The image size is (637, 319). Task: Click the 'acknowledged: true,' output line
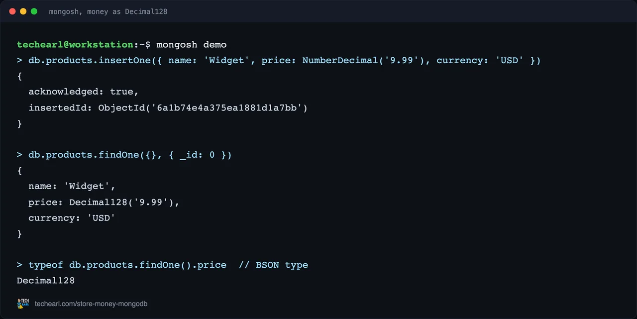pyautogui.click(x=84, y=92)
